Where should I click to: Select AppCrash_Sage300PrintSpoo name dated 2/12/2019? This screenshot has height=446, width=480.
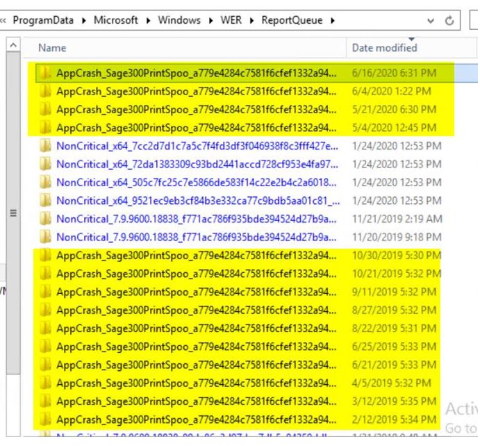point(196,420)
